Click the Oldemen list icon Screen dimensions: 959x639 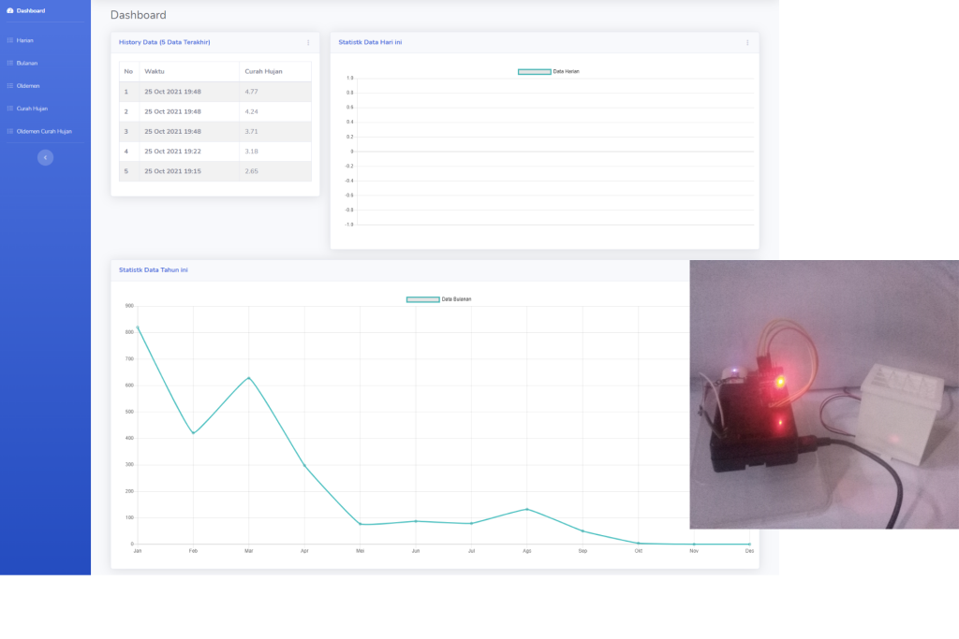point(10,85)
